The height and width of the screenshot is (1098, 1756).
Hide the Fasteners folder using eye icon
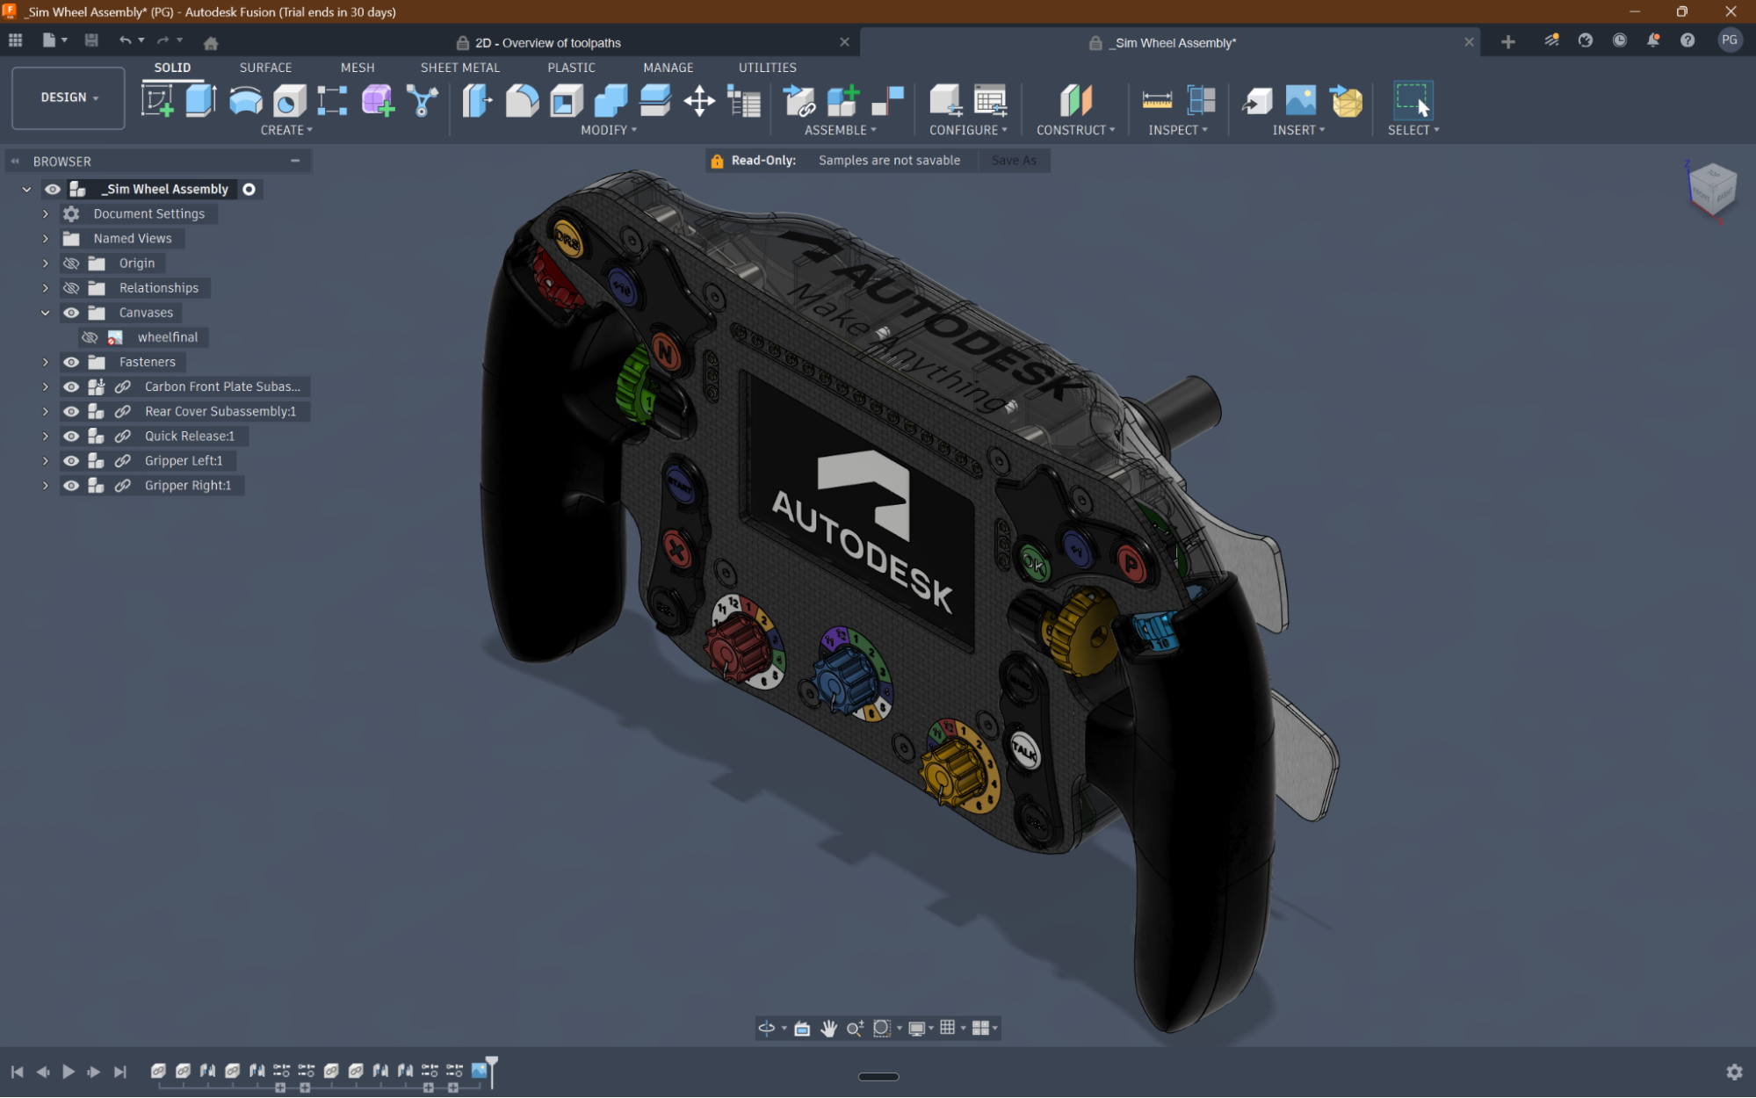pos(71,362)
